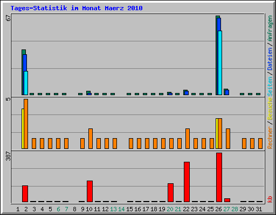The width and height of the screenshot is (276, 215).
Task: Click the green weekend day label "27"
Action: click(226, 209)
